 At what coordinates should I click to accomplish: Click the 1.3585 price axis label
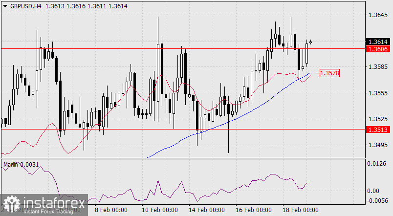coord(378,67)
